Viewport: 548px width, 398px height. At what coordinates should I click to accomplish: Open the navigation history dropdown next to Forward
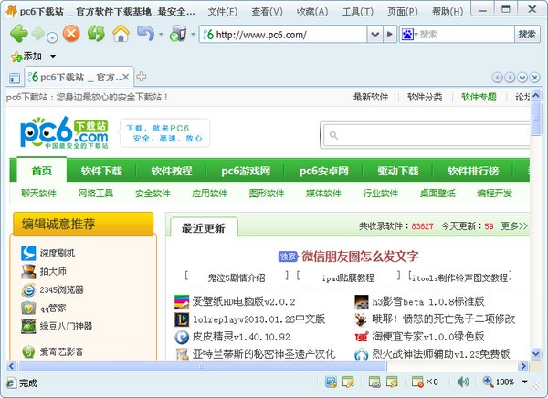tap(52, 37)
